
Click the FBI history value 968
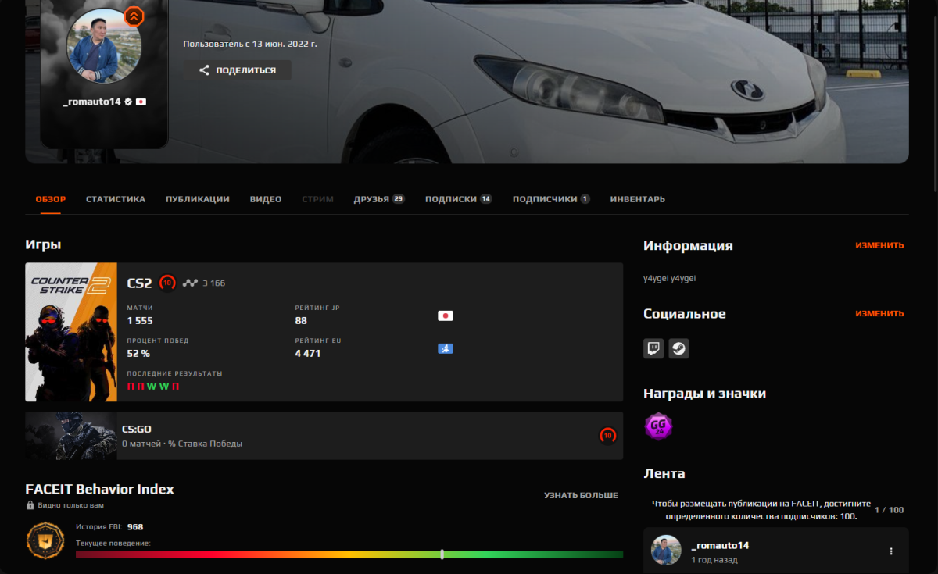click(135, 527)
